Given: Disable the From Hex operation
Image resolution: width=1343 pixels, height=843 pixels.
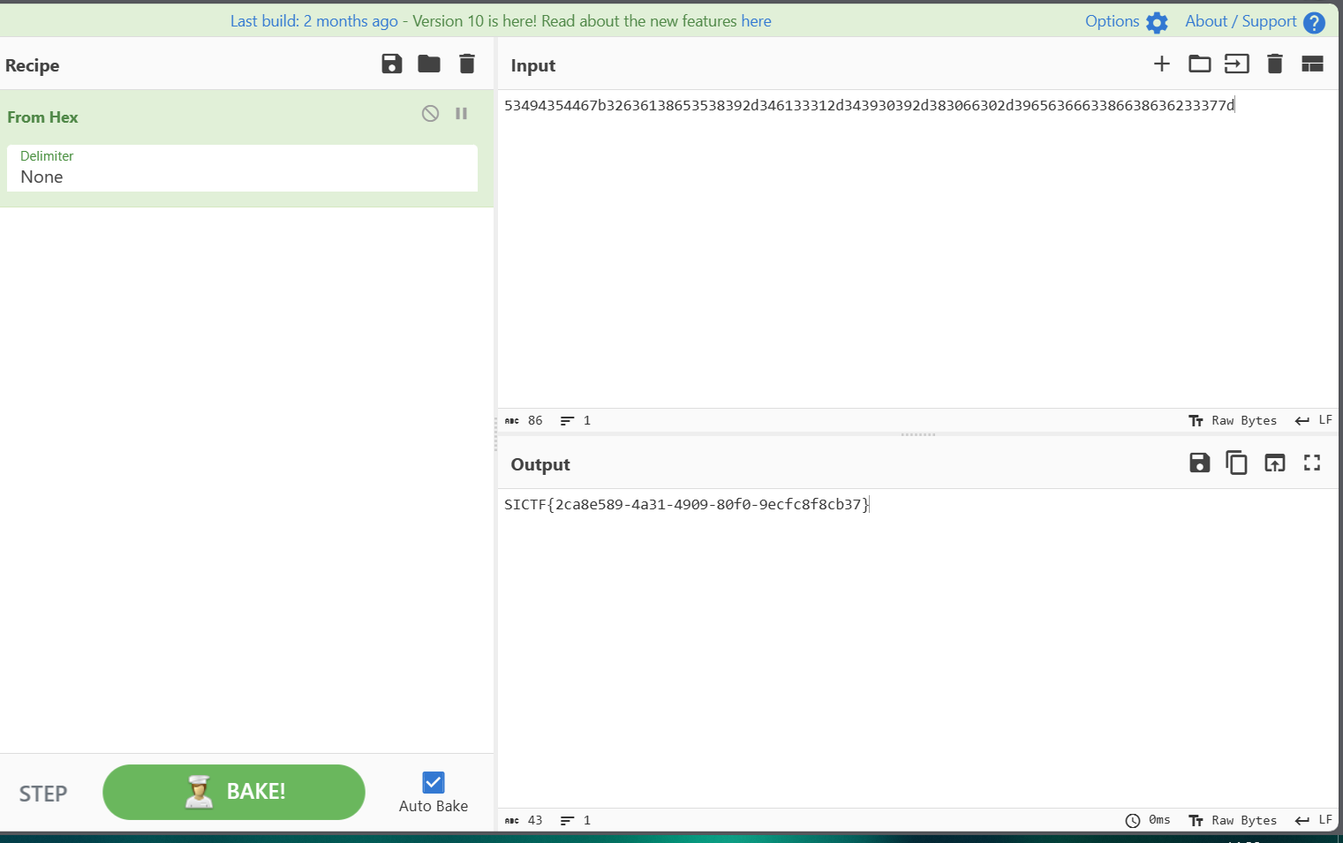Looking at the screenshot, I should 430,114.
